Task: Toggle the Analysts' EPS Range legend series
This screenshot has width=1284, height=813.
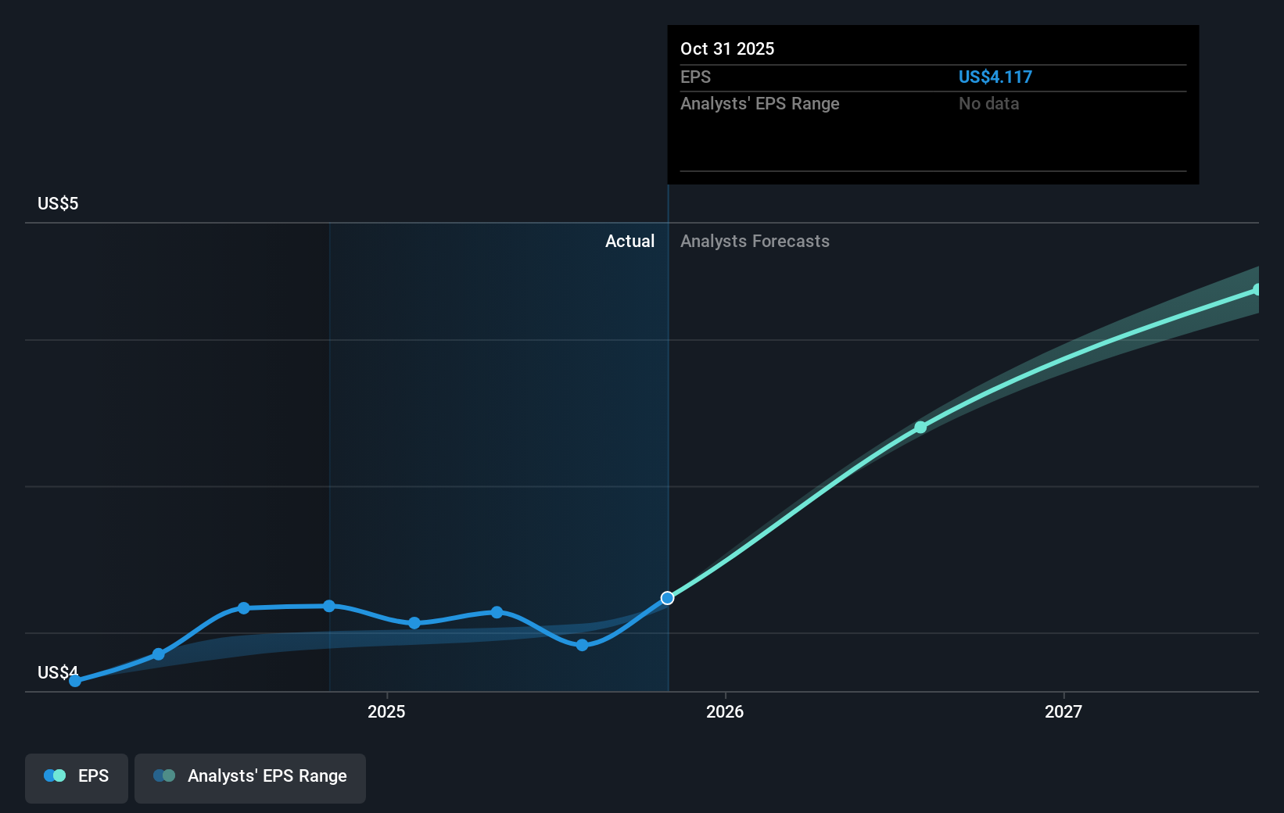Action: [250, 777]
